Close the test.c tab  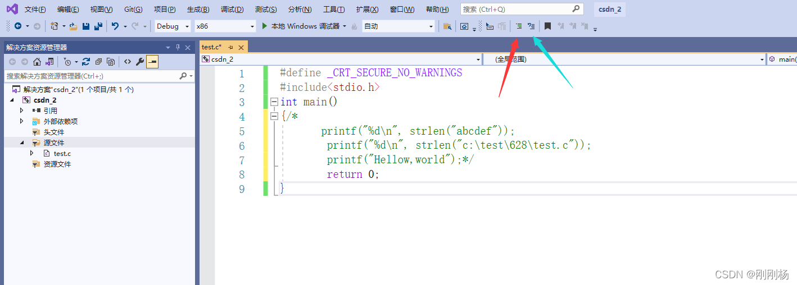point(241,47)
